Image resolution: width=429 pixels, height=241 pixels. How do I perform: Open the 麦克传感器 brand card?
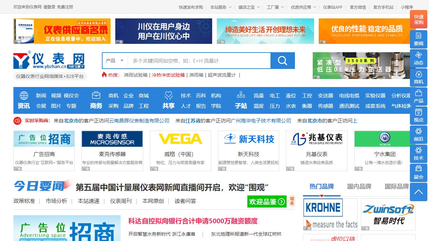tap(112, 151)
